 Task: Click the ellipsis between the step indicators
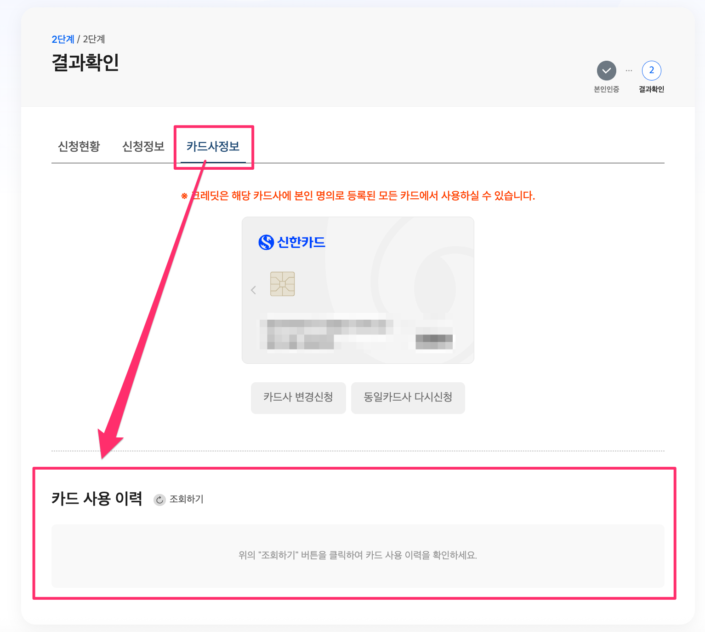629,70
